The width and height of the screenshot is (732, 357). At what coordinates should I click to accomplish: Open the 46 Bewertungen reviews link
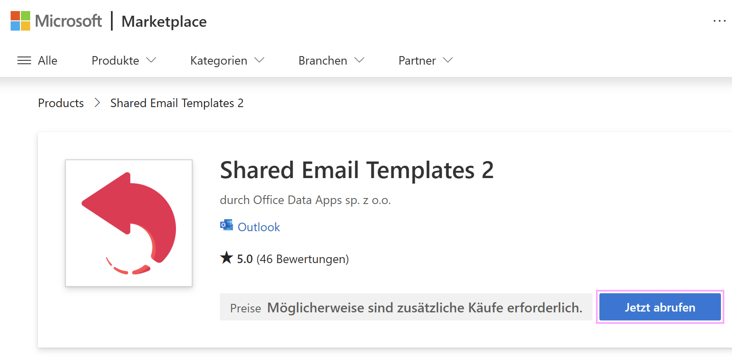pyautogui.click(x=303, y=259)
